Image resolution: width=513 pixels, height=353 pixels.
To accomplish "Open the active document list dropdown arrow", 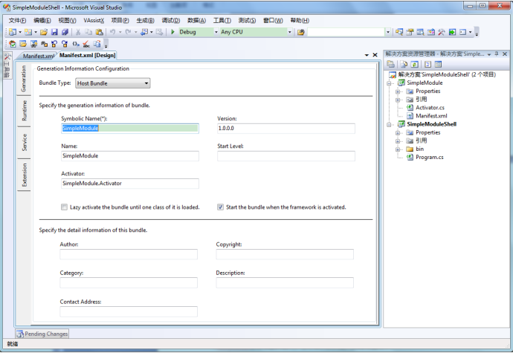I will coord(367,55).
